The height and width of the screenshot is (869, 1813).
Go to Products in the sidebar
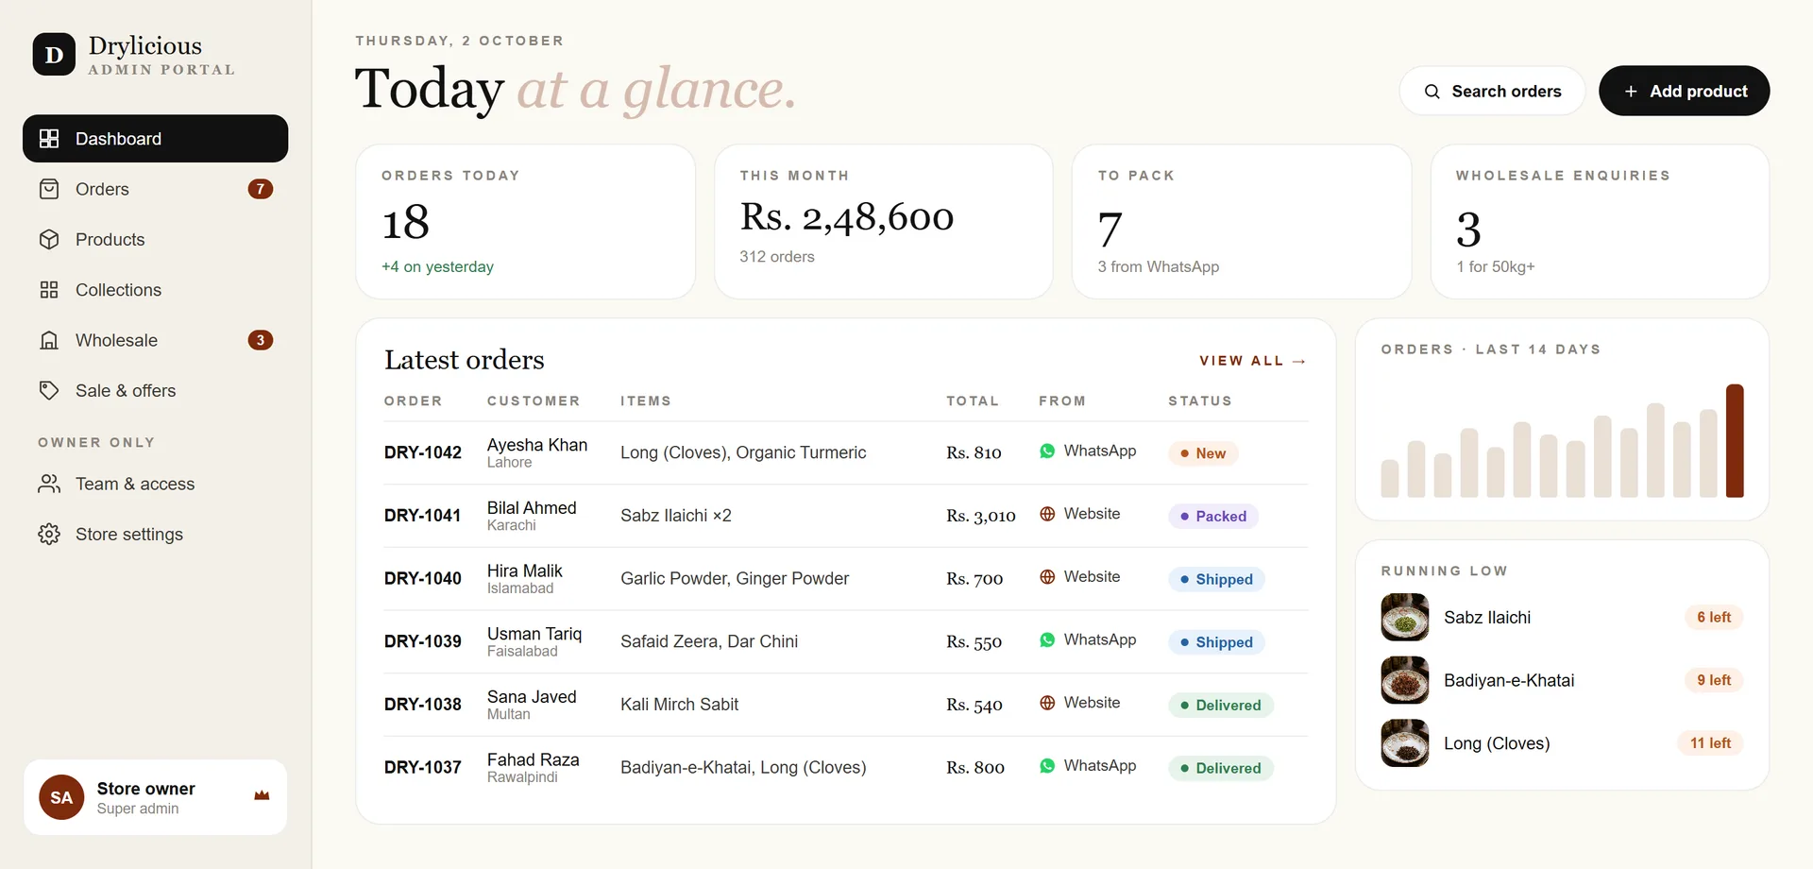[155, 240]
